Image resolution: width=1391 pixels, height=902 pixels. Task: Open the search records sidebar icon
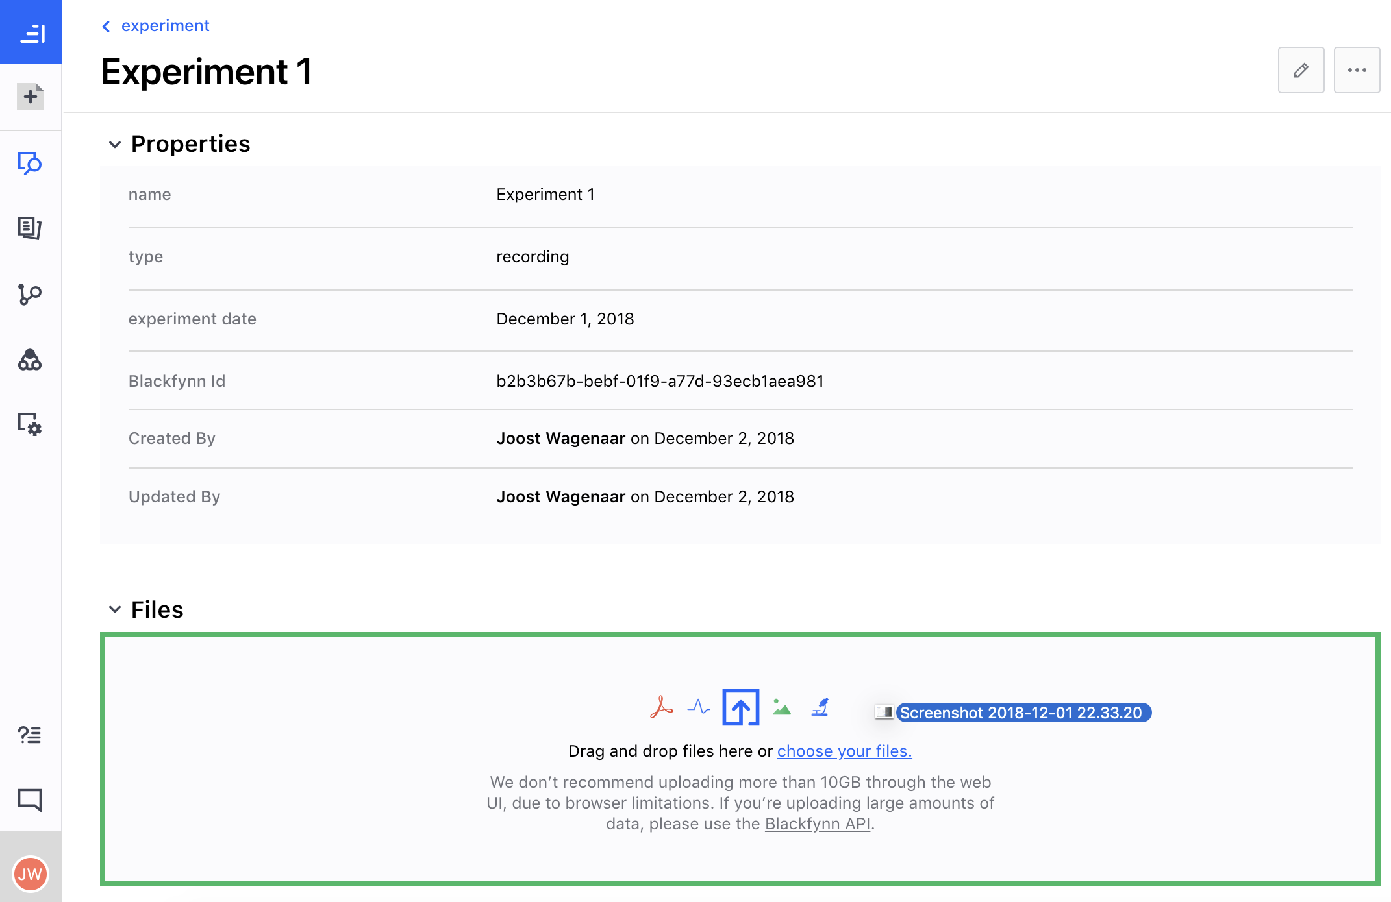[30, 163]
